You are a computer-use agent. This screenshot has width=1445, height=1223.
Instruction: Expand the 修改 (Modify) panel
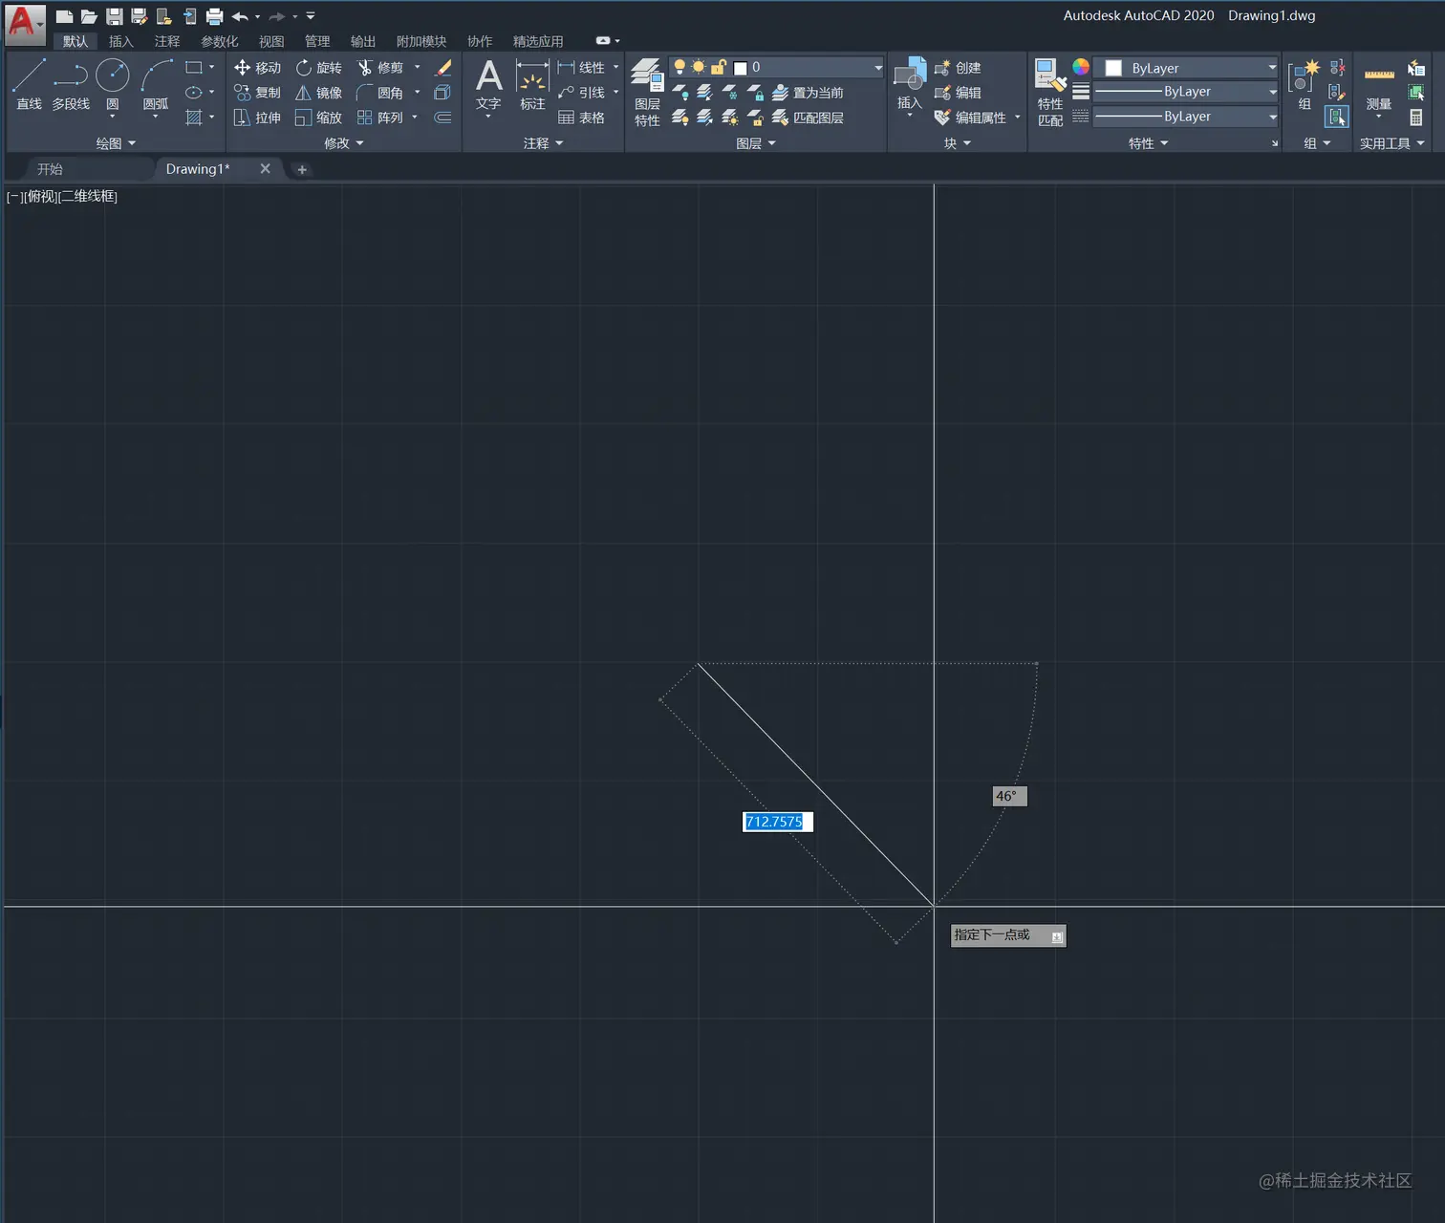click(x=344, y=143)
